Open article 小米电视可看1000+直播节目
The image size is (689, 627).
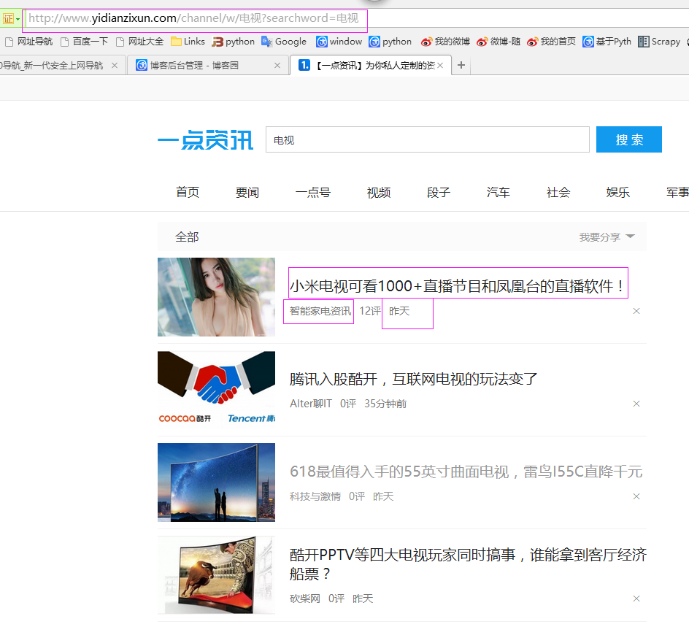coord(457,286)
